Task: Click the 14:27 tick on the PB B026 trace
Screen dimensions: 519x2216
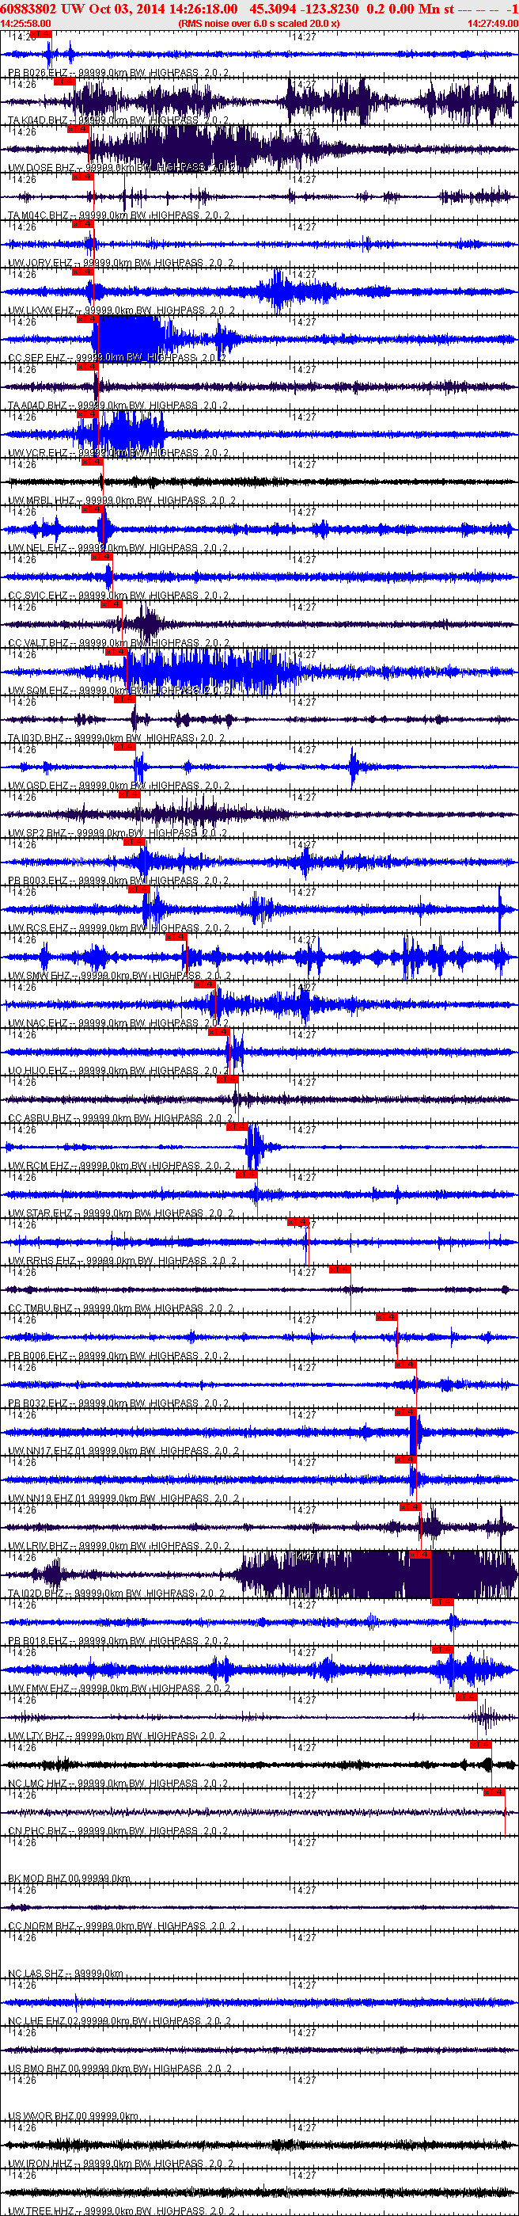Action: click(304, 37)
